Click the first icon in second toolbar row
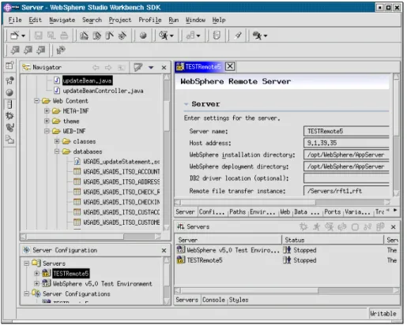 tap(15, 50)
